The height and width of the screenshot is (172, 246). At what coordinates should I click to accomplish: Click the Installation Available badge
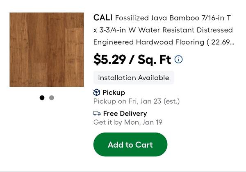point(134,78)
